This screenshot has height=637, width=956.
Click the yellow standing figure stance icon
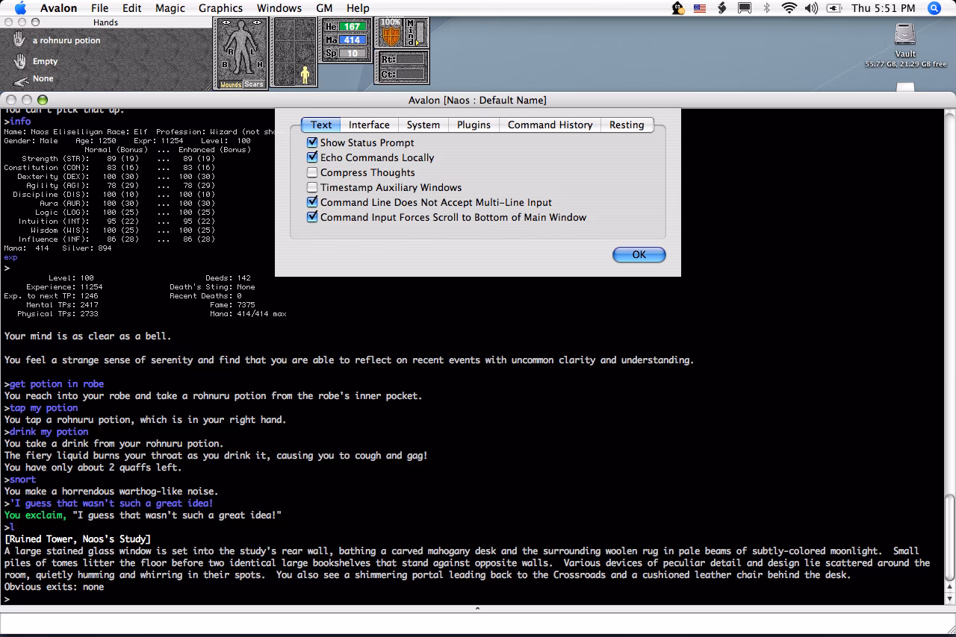[x=305, y=75]
